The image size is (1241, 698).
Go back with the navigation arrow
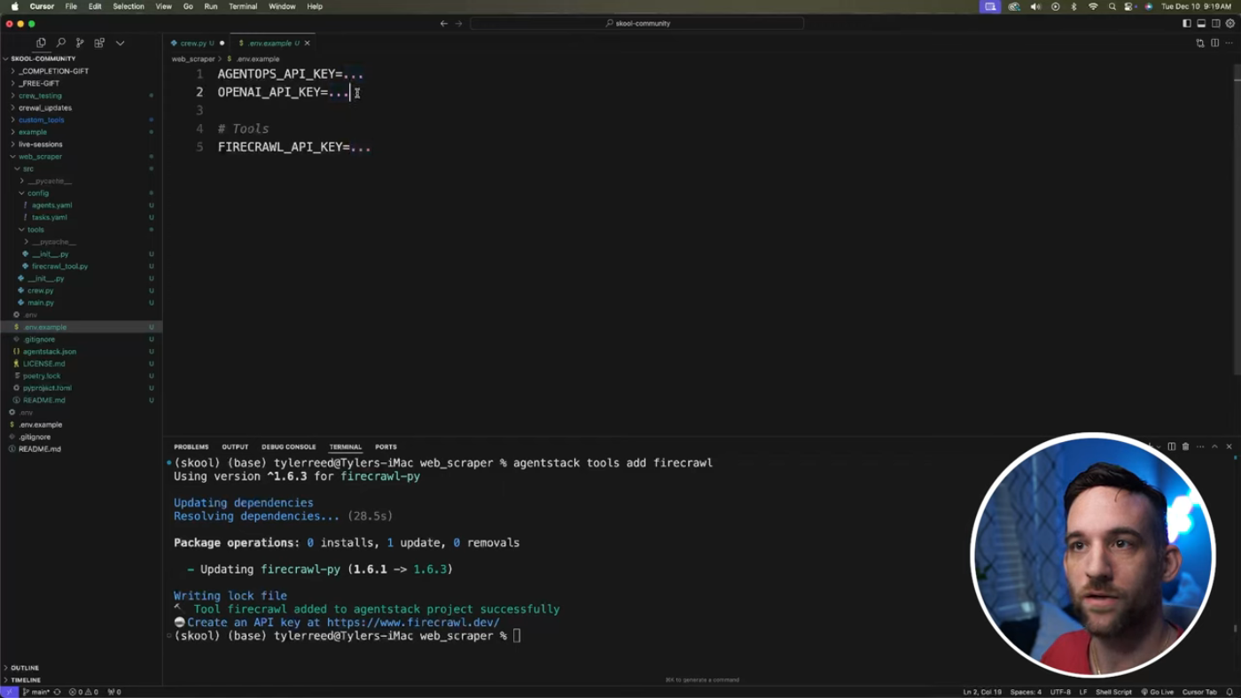tap(444, 24)
